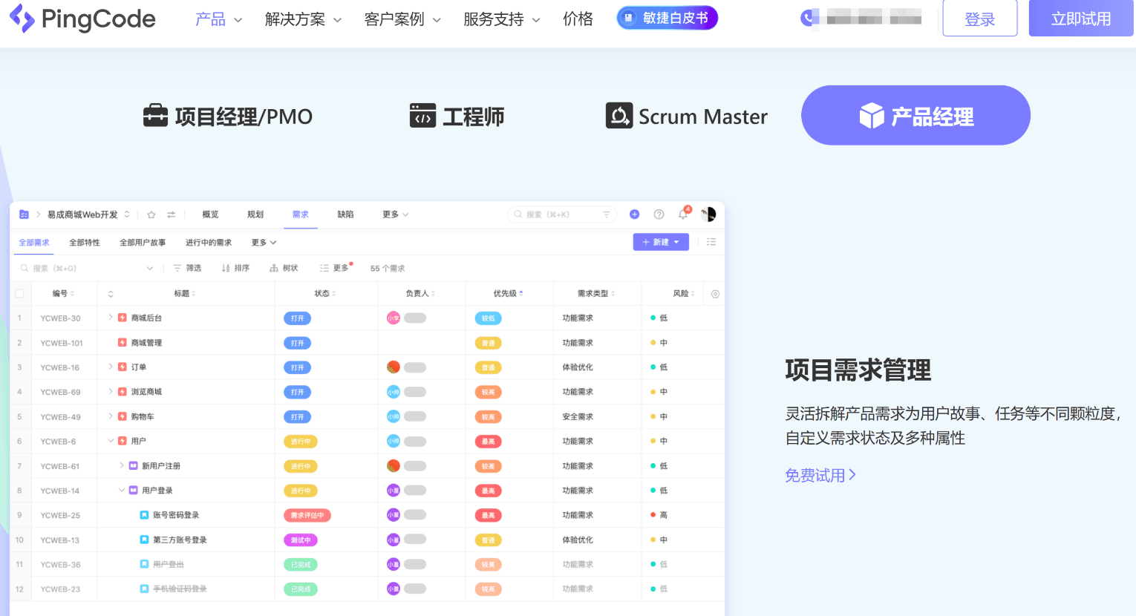Image resolution: width=1136 pixels, height=616 pixels.
Task: Open the 敏捷白皮书 link button
Action: click(667, 18)
